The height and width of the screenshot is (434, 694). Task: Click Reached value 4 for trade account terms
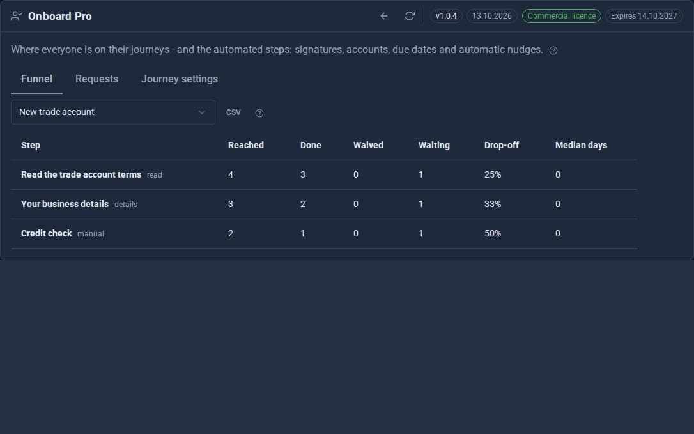click(231, 175)
